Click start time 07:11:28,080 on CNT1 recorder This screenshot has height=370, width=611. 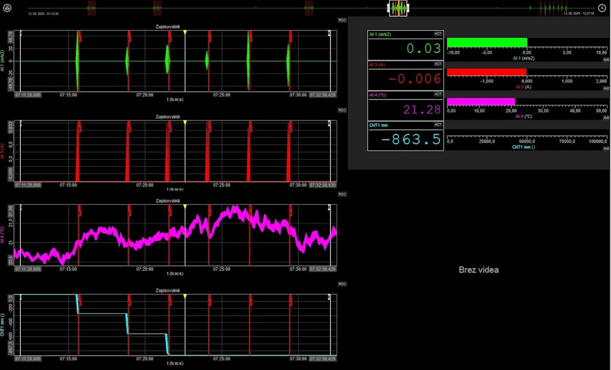tap(27, 359)
